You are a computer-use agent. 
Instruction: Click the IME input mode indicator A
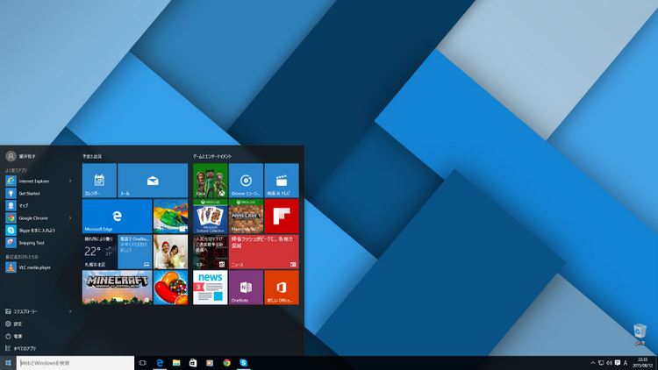click(x=626, y=363)
